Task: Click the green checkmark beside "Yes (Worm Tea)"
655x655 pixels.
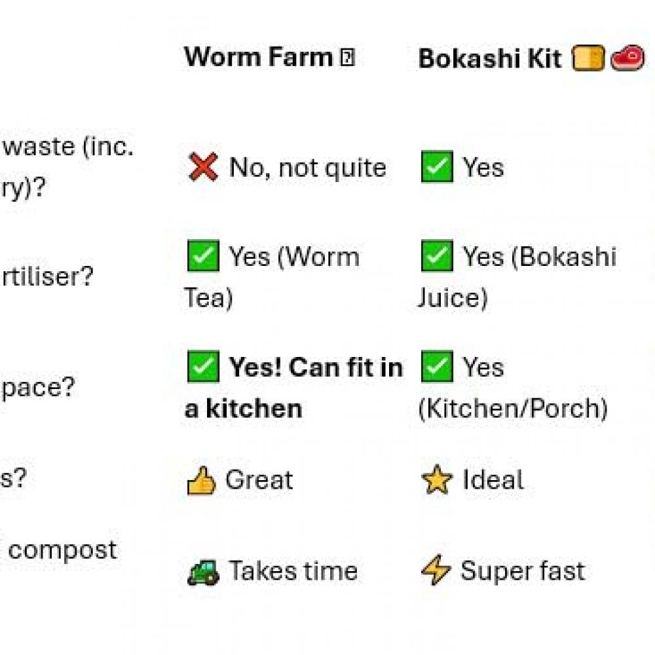Action: tap(203, 257)
